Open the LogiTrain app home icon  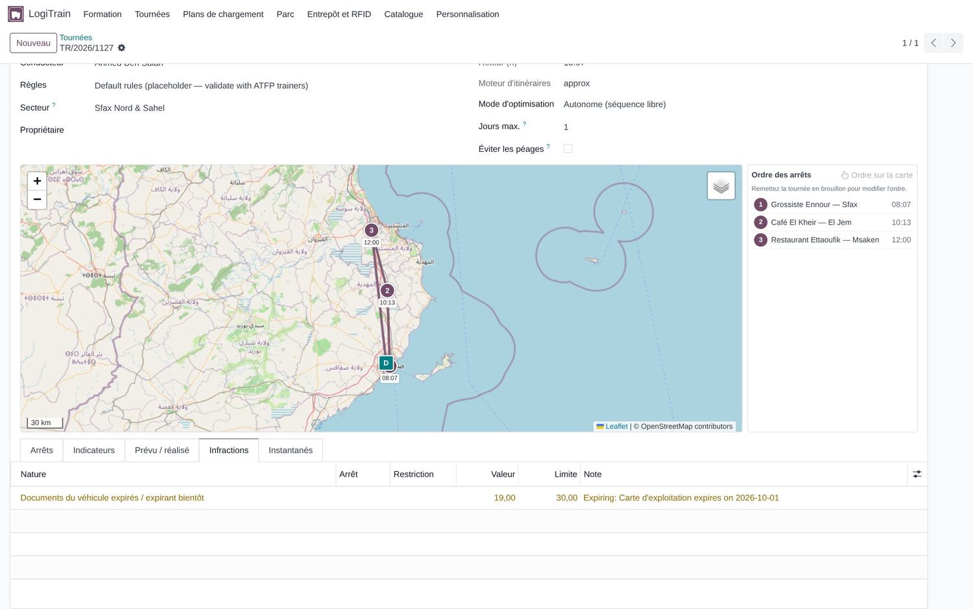(x=16, y=14)
